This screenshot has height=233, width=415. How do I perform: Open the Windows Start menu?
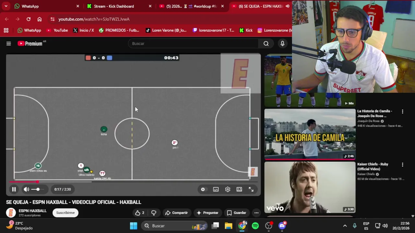pyautogui.click(x=134, y=226)
